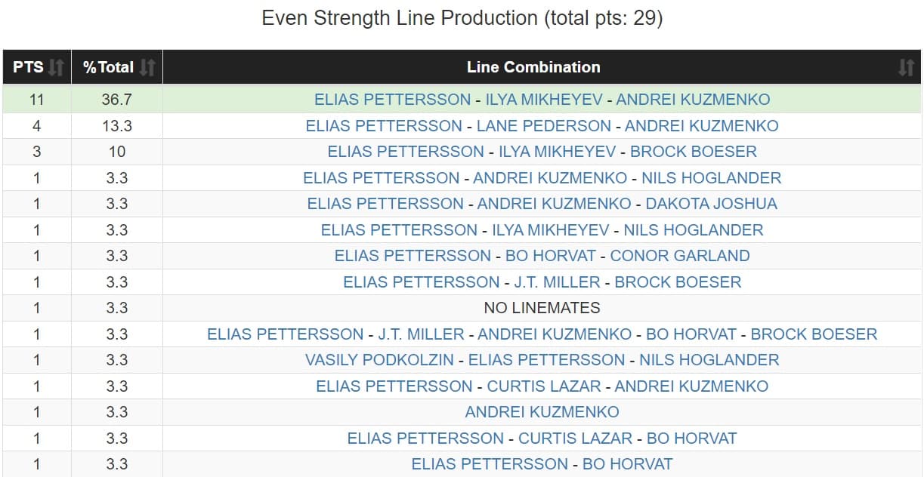Select the 36.7 percent total cell
924x477 pixels.
[116, 100]
